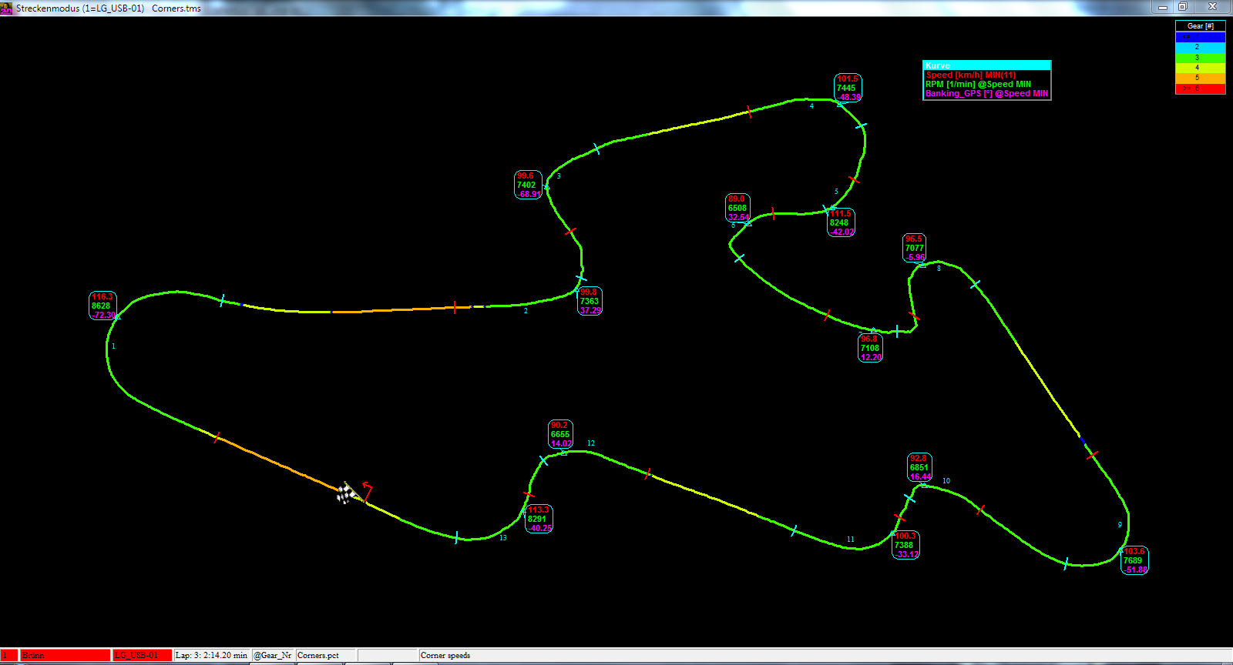Click Banking_GPS legend entry
1233x665 pixels.
point(986,94)
